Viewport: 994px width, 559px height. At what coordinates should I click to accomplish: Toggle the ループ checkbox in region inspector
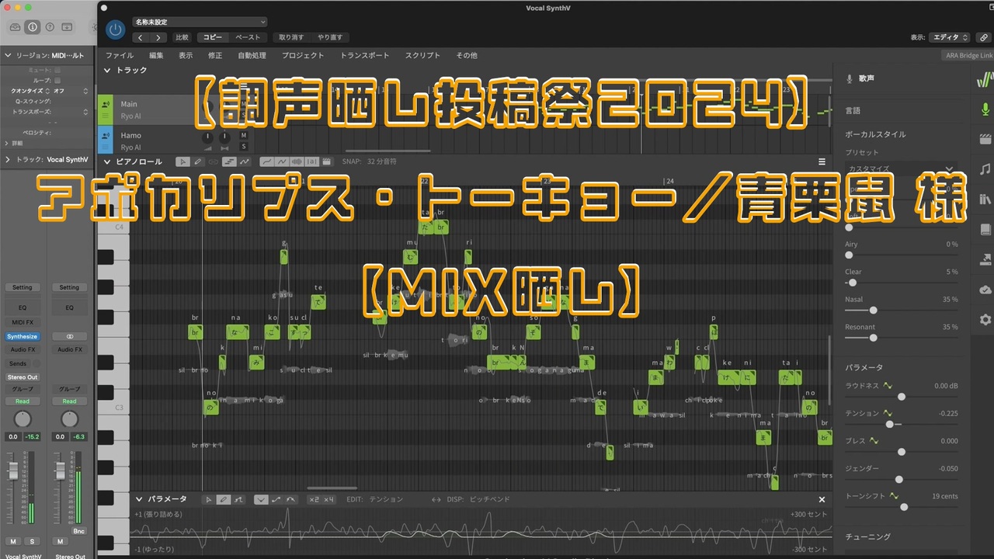57,80
